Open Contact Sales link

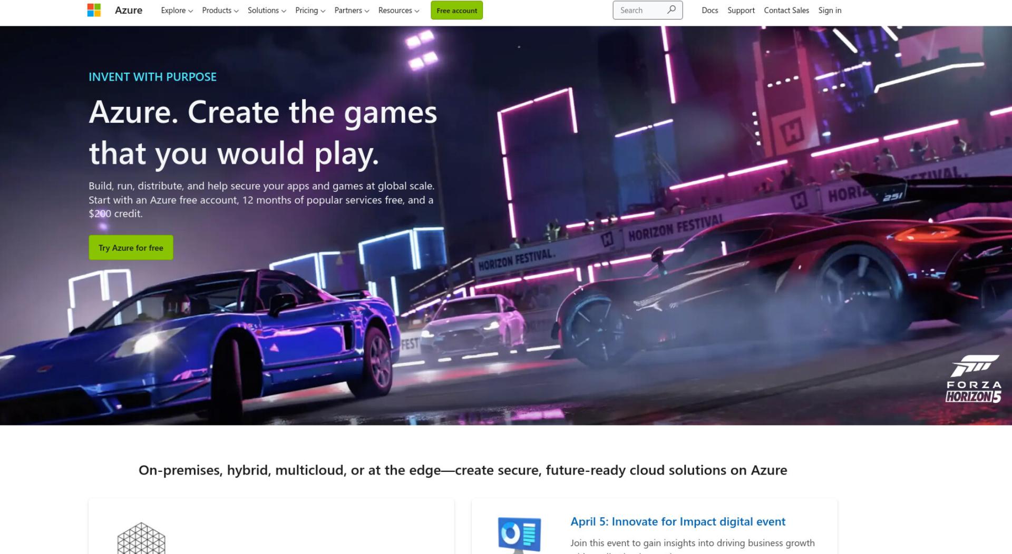coord(786,11)
